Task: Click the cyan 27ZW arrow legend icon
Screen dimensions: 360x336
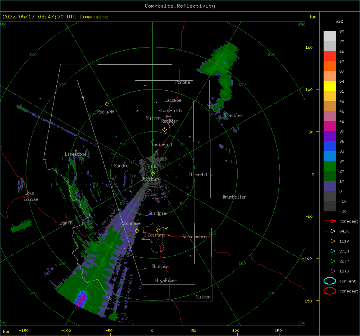Action: point(330,251)
